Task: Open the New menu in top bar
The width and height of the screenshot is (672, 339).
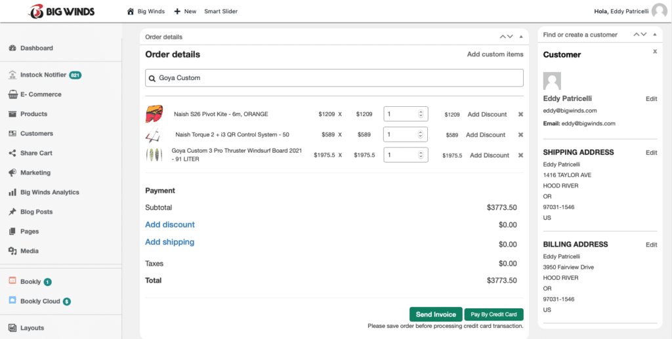Action: [x=185, y=11]
